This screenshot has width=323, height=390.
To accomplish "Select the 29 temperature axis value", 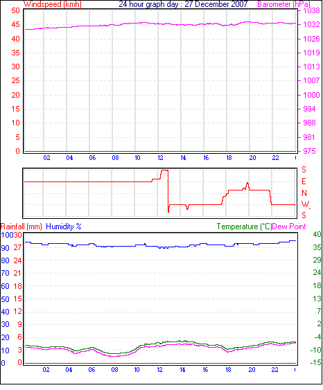I will pyautogui.click(x=317, y=260).
